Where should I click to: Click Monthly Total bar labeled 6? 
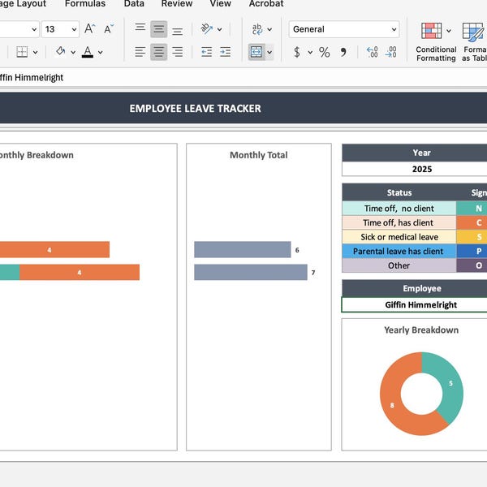pos(243,249)
